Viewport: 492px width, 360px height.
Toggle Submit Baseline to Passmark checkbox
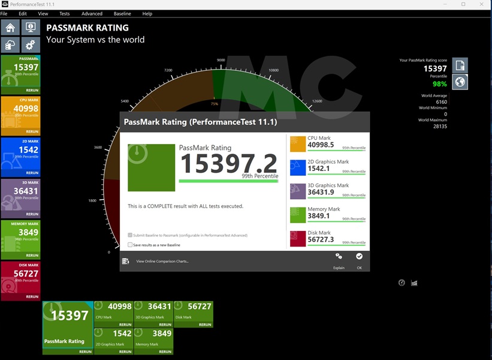pyautogui.click(x=130, y=235)
